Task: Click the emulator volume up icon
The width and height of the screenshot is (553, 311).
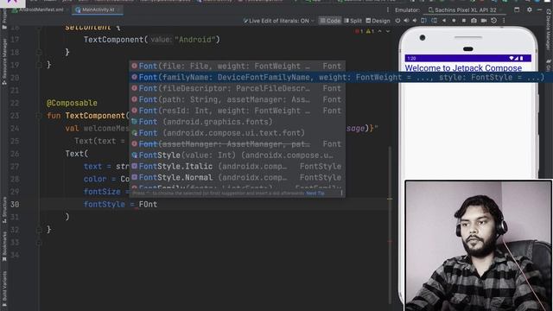Action: pos(406,21)
